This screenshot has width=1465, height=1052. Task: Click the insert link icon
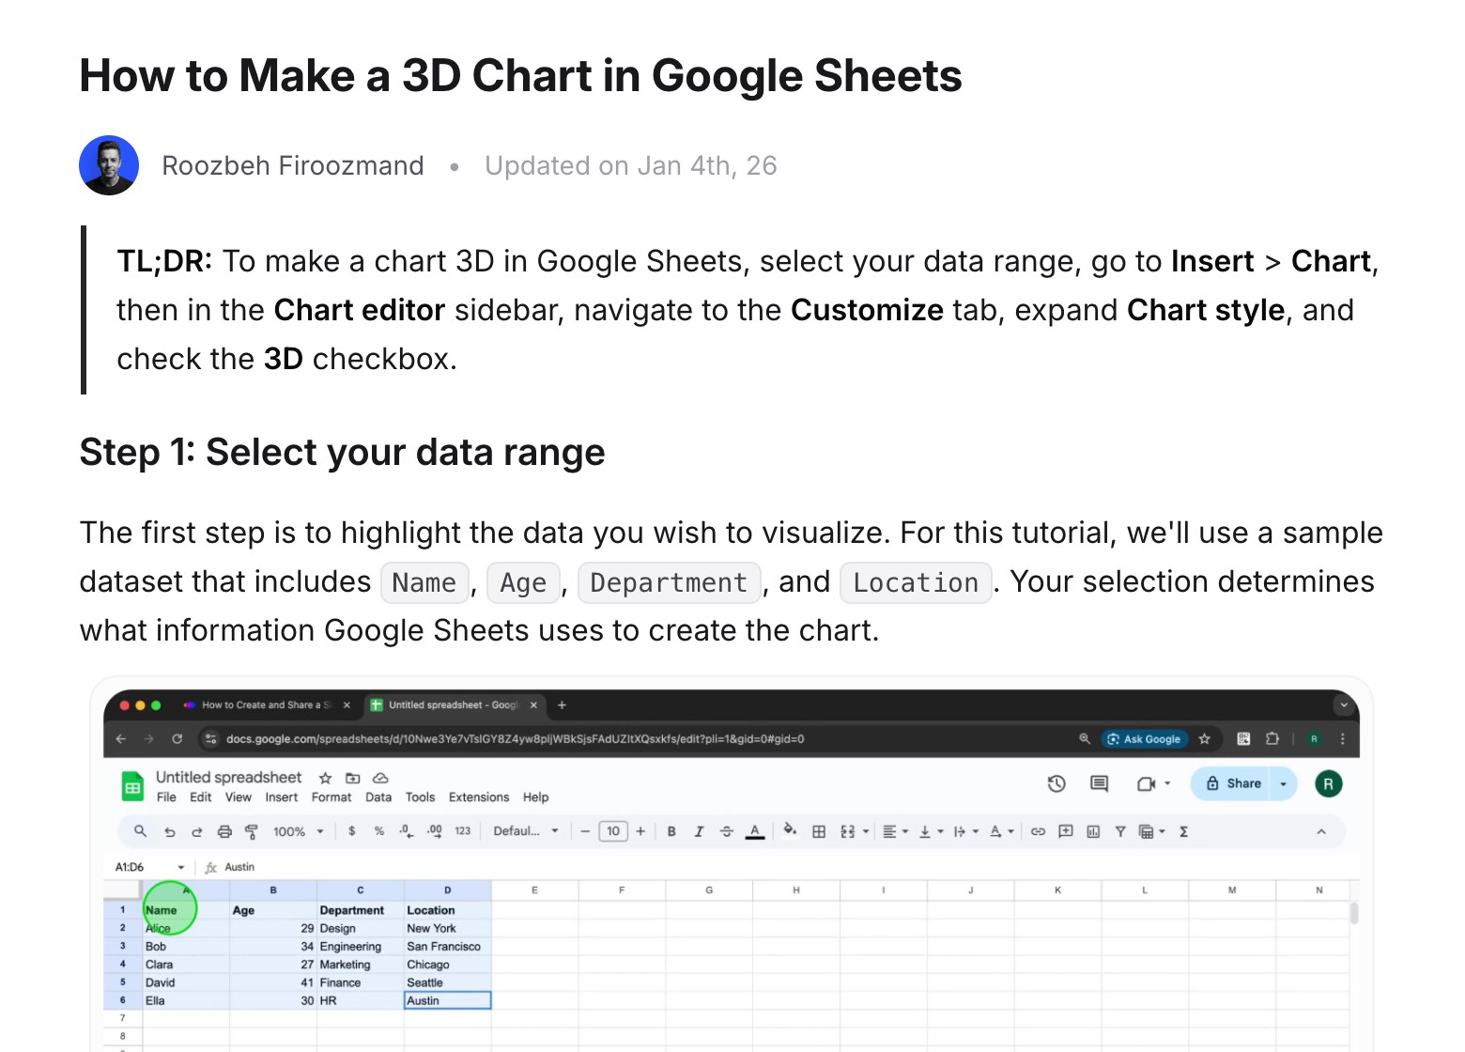click(1038, 831)
